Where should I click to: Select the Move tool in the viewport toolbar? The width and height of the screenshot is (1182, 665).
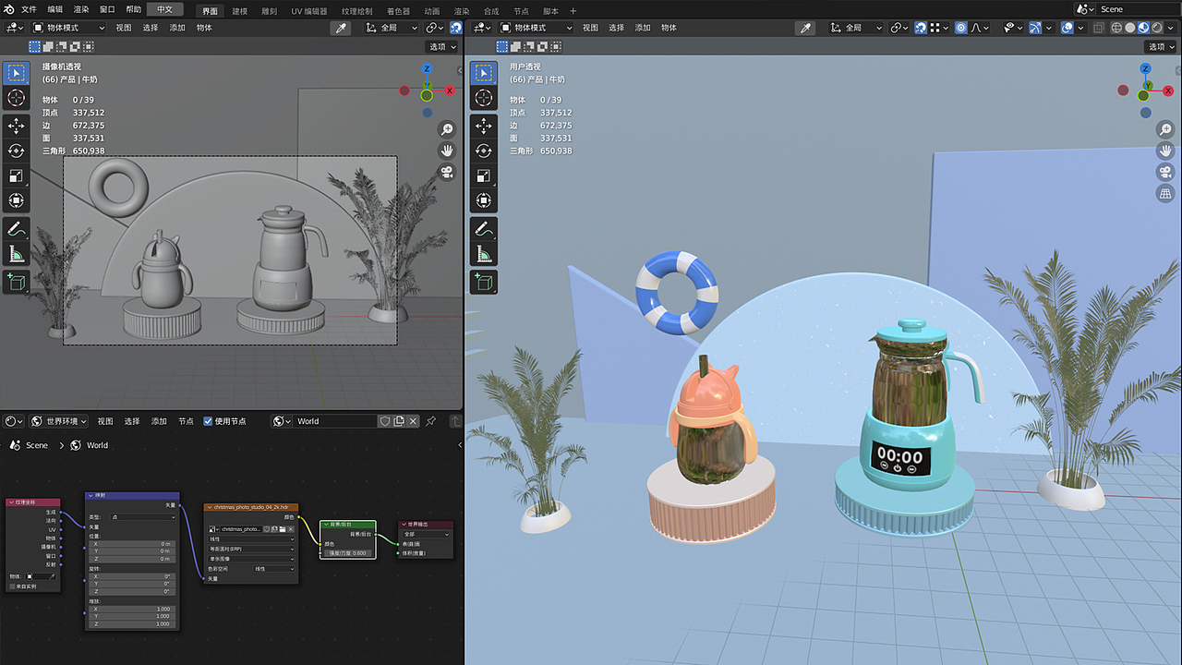tap(16, 127)
